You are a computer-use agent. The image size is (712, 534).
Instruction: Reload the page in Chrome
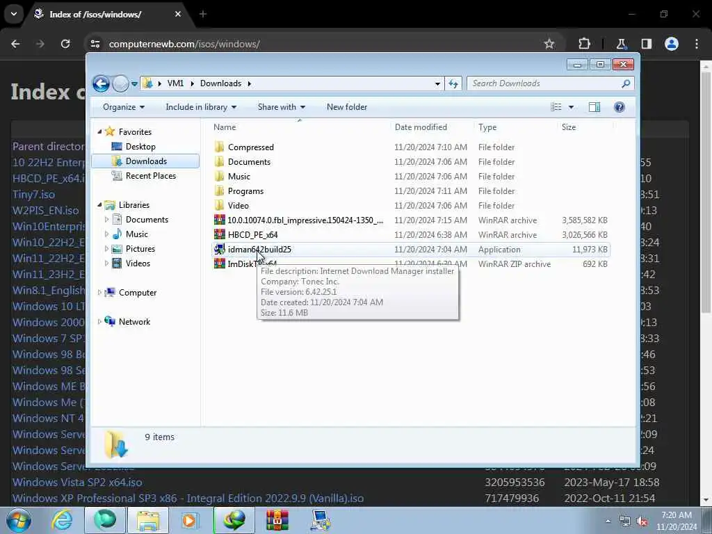coord(65,44)
